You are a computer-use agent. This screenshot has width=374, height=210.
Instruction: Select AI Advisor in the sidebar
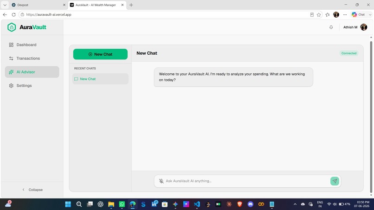click(x=32, y=72)
